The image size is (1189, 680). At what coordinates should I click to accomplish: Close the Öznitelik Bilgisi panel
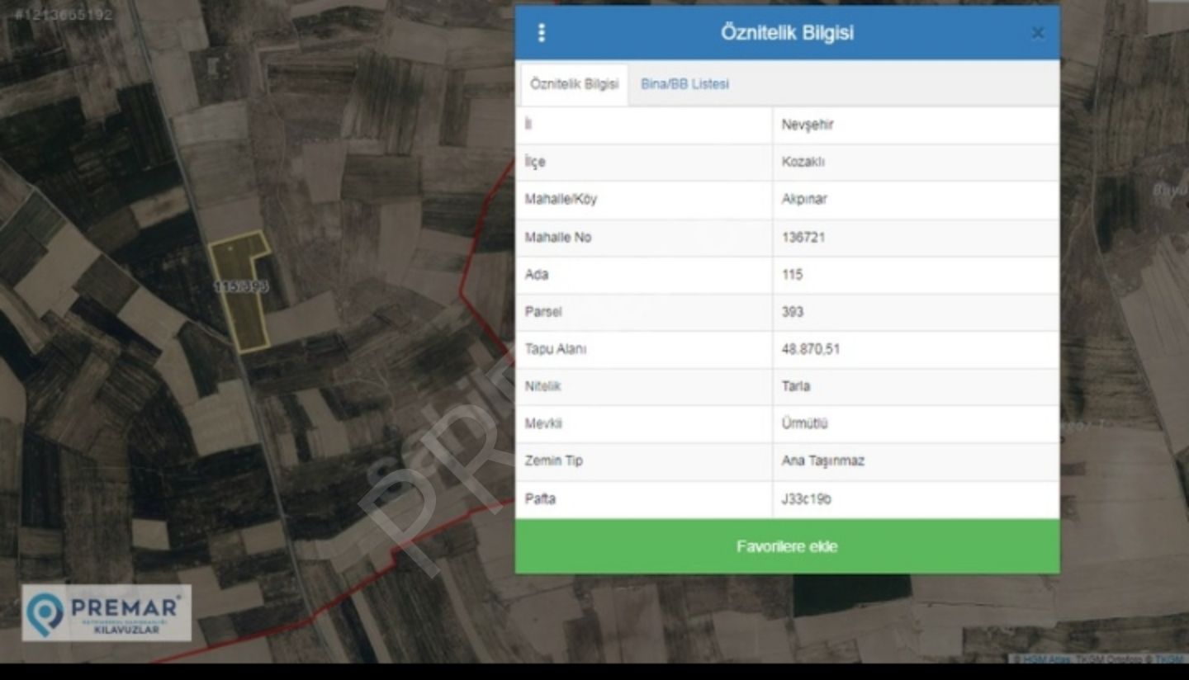1038,33
